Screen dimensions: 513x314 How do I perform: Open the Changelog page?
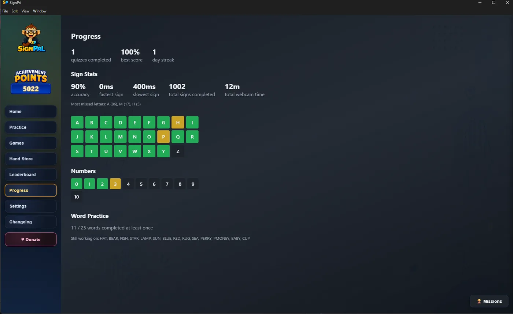[31, 222]
